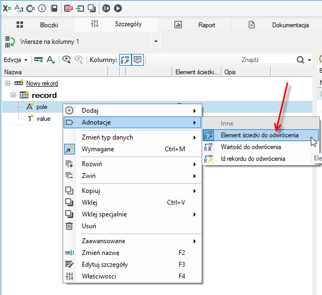
Task: Collapse the Nowy rekord tree node
Action: (x=7, y=83)
